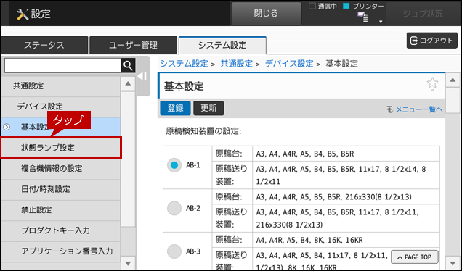Click the printer status icon
This screenshot has width=462, height=271.
pyautogui.click(x=362, y=17)
